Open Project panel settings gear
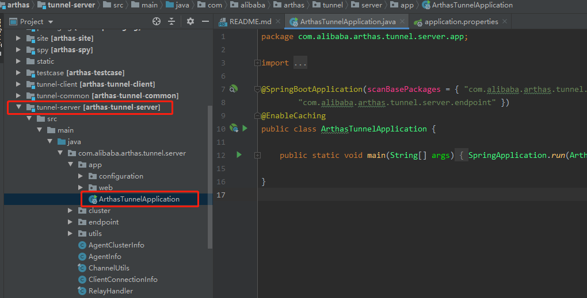587x298 pixels. pos(190,21)
